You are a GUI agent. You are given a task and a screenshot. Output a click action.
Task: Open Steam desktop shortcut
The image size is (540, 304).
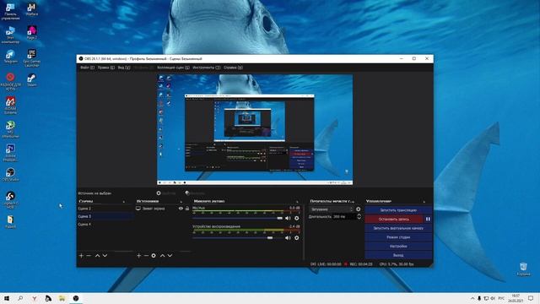tap(32, 80)
